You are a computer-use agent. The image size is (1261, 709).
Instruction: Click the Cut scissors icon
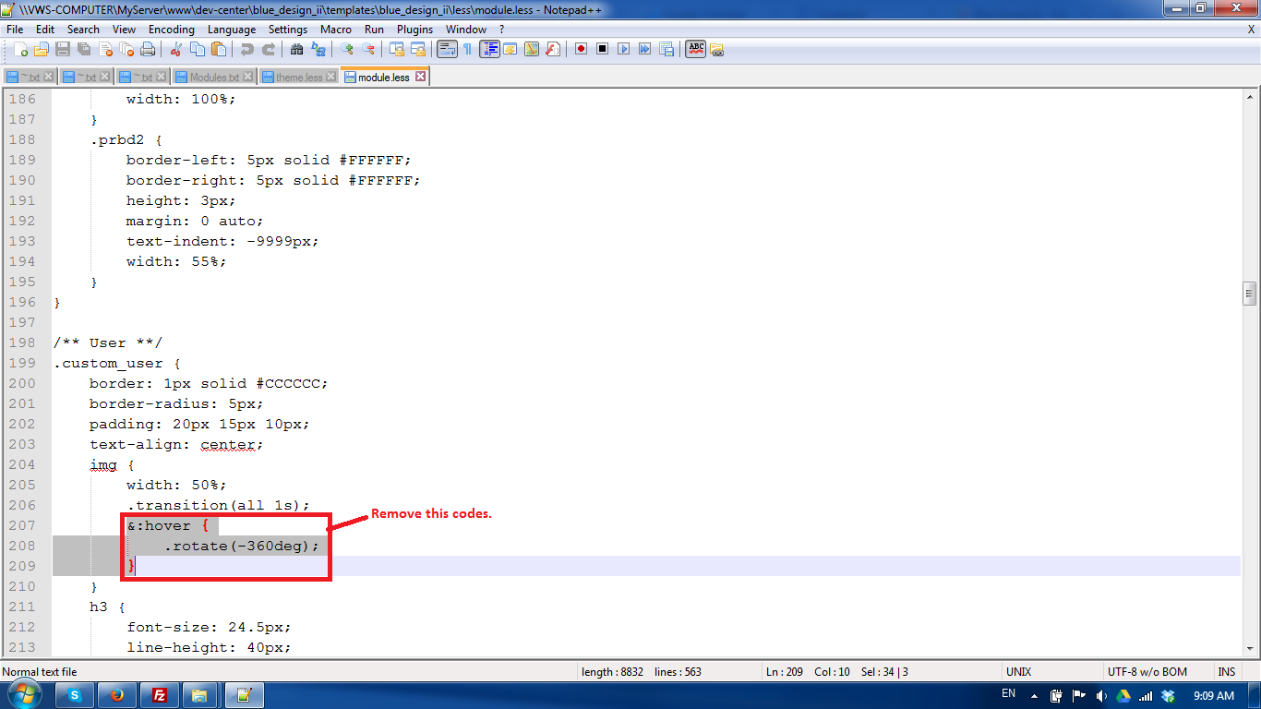pyautogui.click(x=175, y=49)
